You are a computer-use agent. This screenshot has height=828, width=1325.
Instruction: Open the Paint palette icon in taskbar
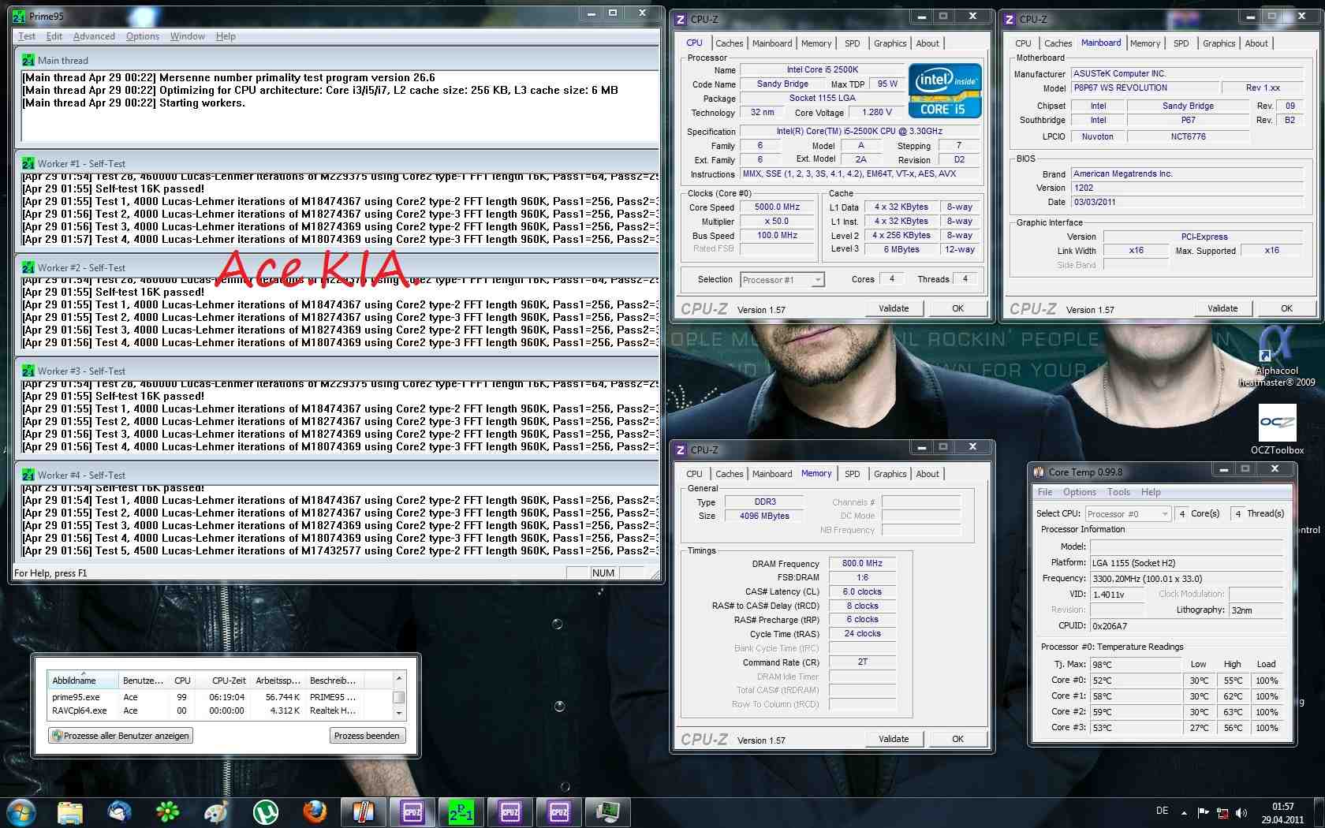pyautogui.click(x=216, y=811)
